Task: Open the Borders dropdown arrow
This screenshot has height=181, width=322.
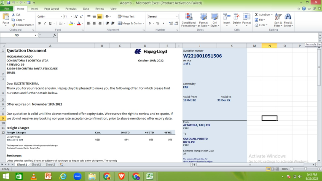Action: click(64, 24)
